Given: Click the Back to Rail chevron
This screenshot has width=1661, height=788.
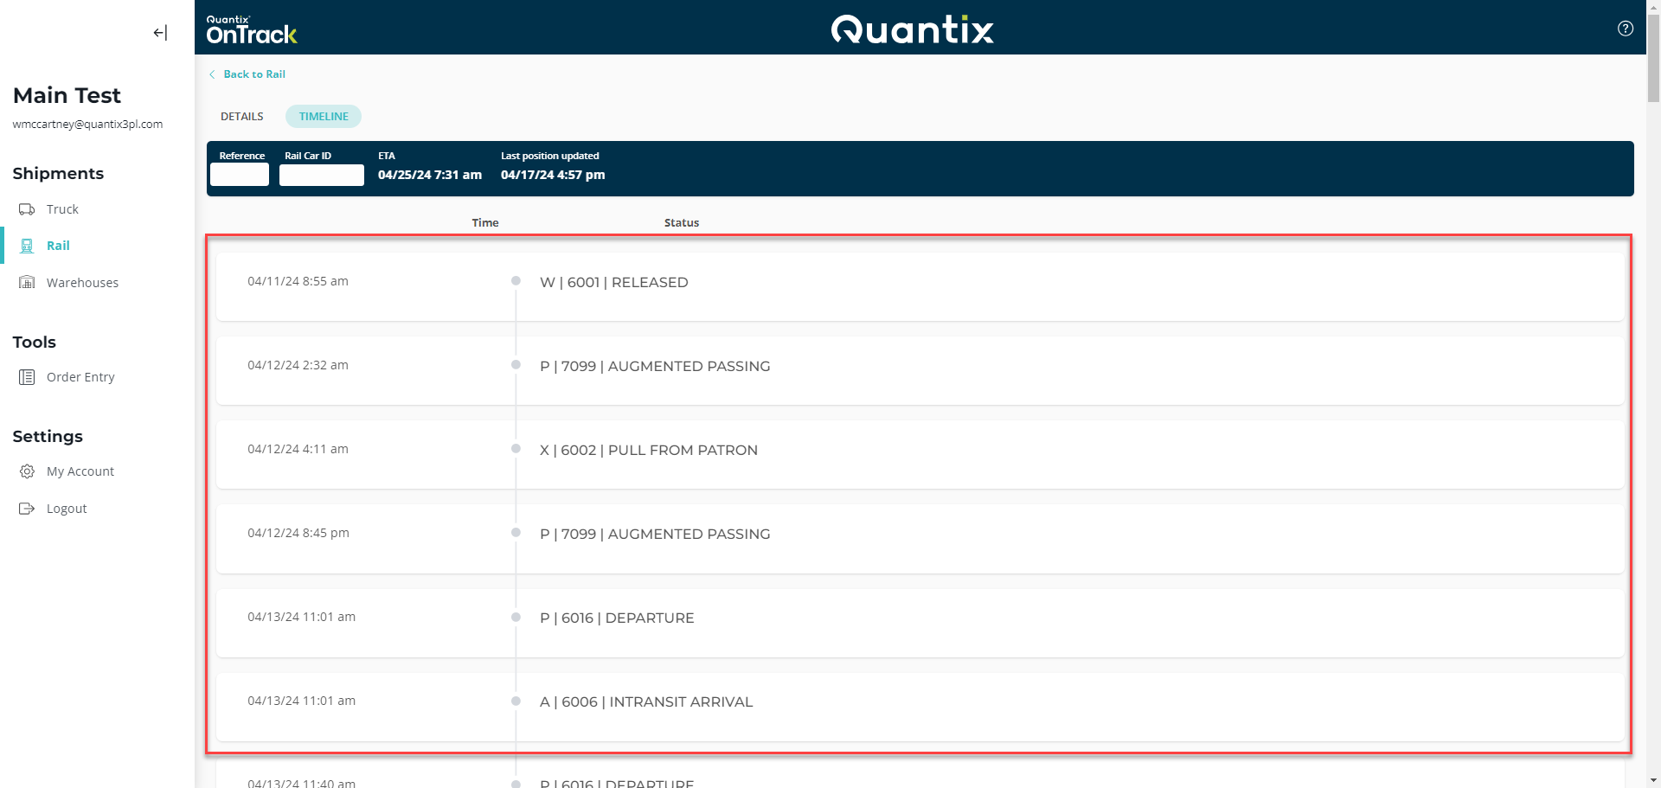Looking at the screenshot, I should (212, 74).
